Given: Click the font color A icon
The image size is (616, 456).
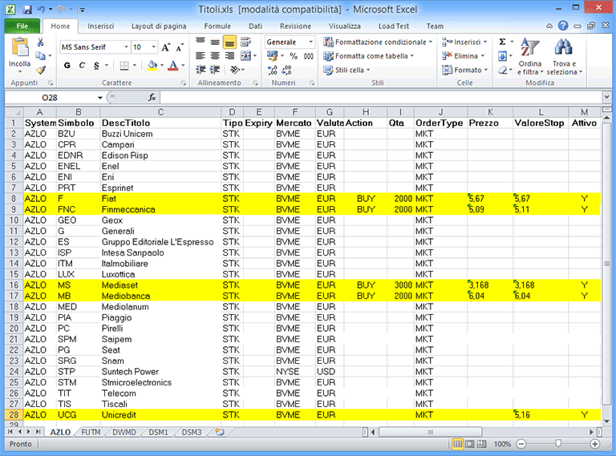Looking at the screenshot, I should pyautogui.click(x=173, y=66).
